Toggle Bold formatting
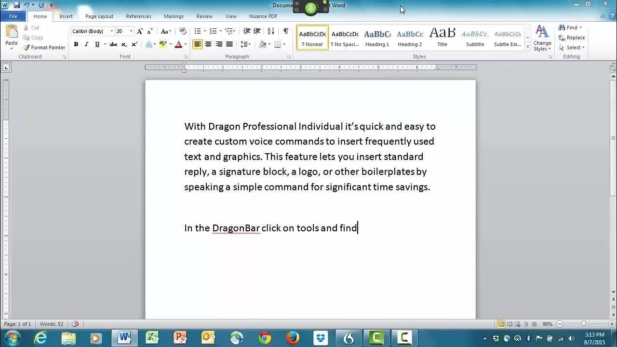The image size is (617, 347). pos(76,44)
